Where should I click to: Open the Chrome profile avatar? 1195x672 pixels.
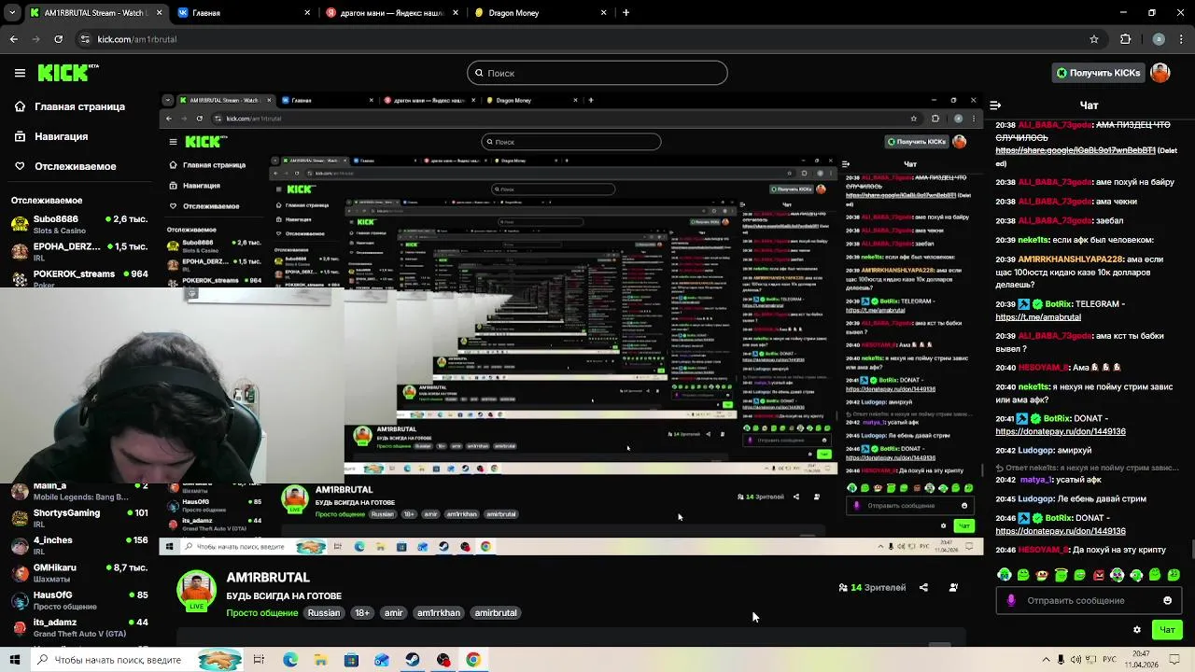[1159, 39]
